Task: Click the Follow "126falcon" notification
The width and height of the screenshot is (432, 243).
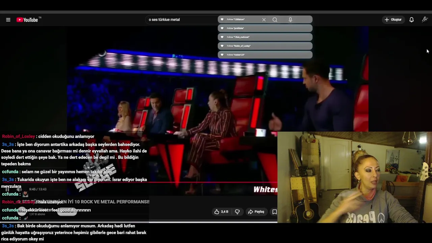Action: (x=265, y=19)
